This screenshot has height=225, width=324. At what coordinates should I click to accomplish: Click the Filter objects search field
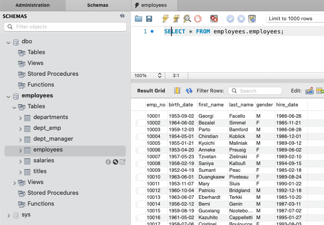(65, 27)
